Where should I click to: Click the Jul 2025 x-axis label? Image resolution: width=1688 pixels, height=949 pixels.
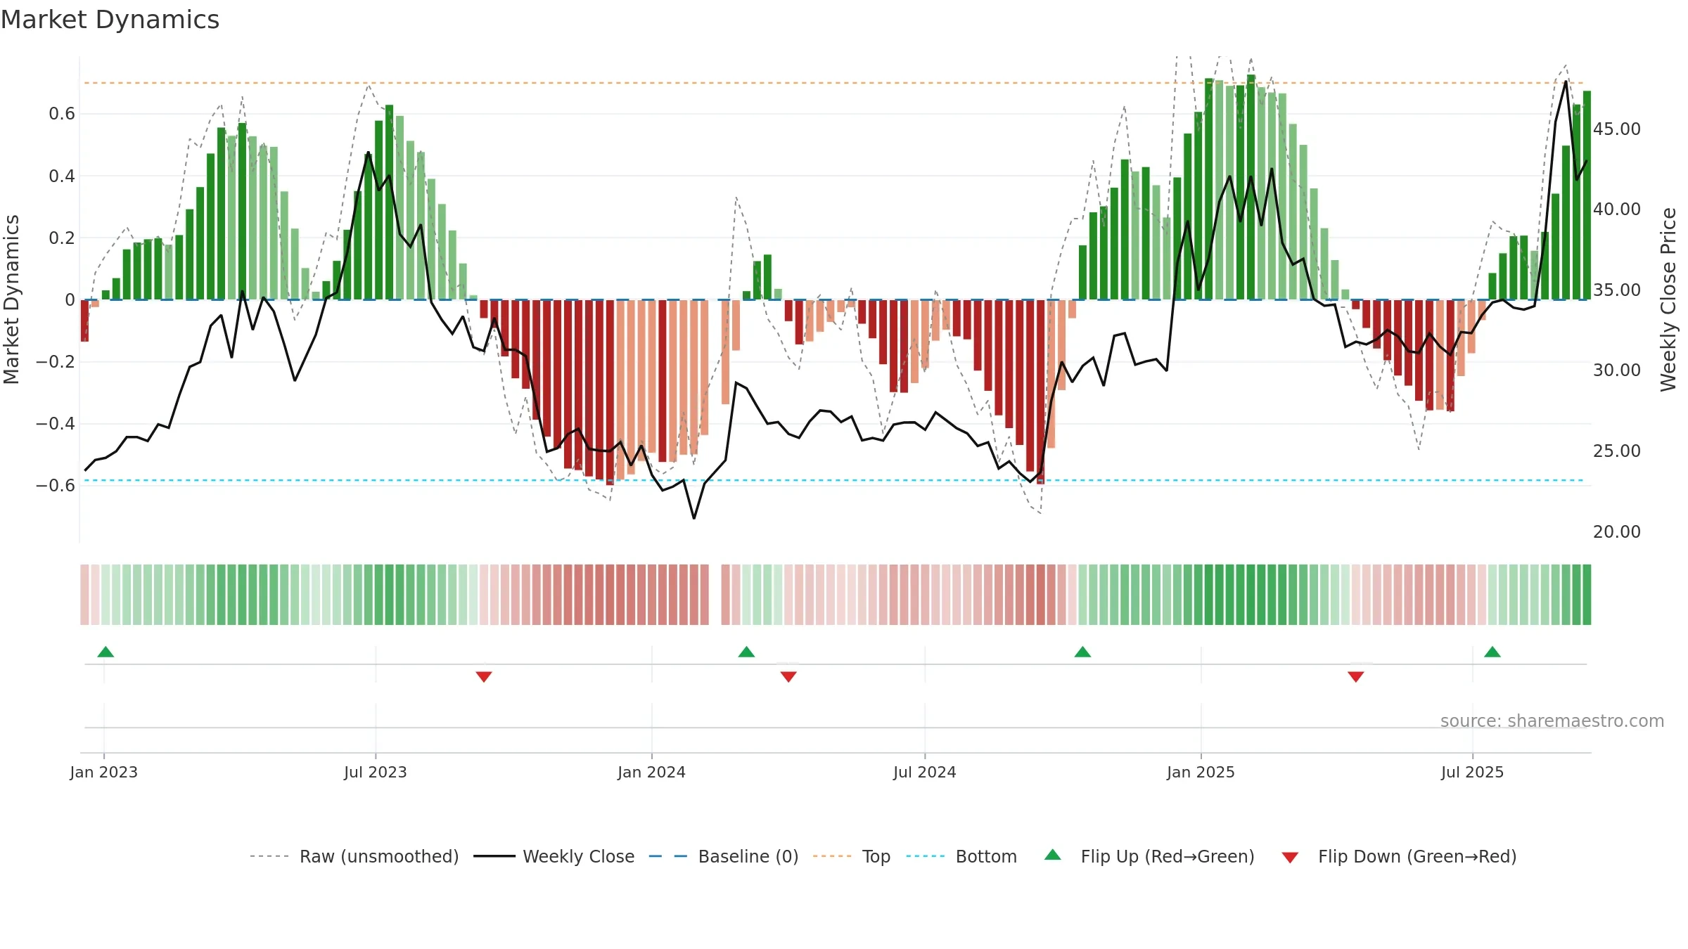[x=1472, y=772]
